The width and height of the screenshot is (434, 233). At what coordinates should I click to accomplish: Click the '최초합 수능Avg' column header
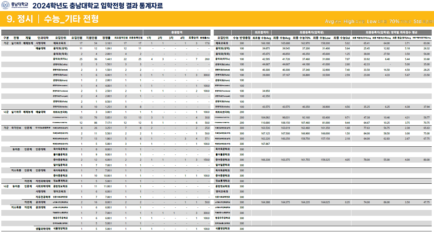click(262, 38)
